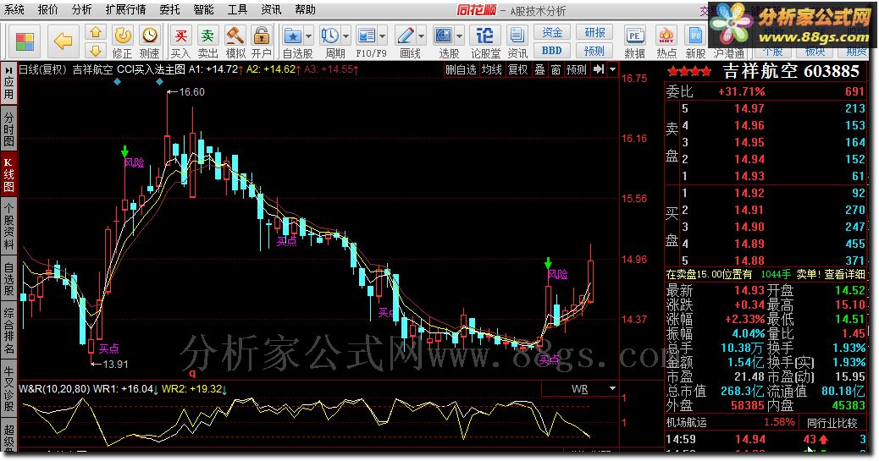Toggle 叠 overlay mode
This screenshot has height=461, width=879.
539,69
